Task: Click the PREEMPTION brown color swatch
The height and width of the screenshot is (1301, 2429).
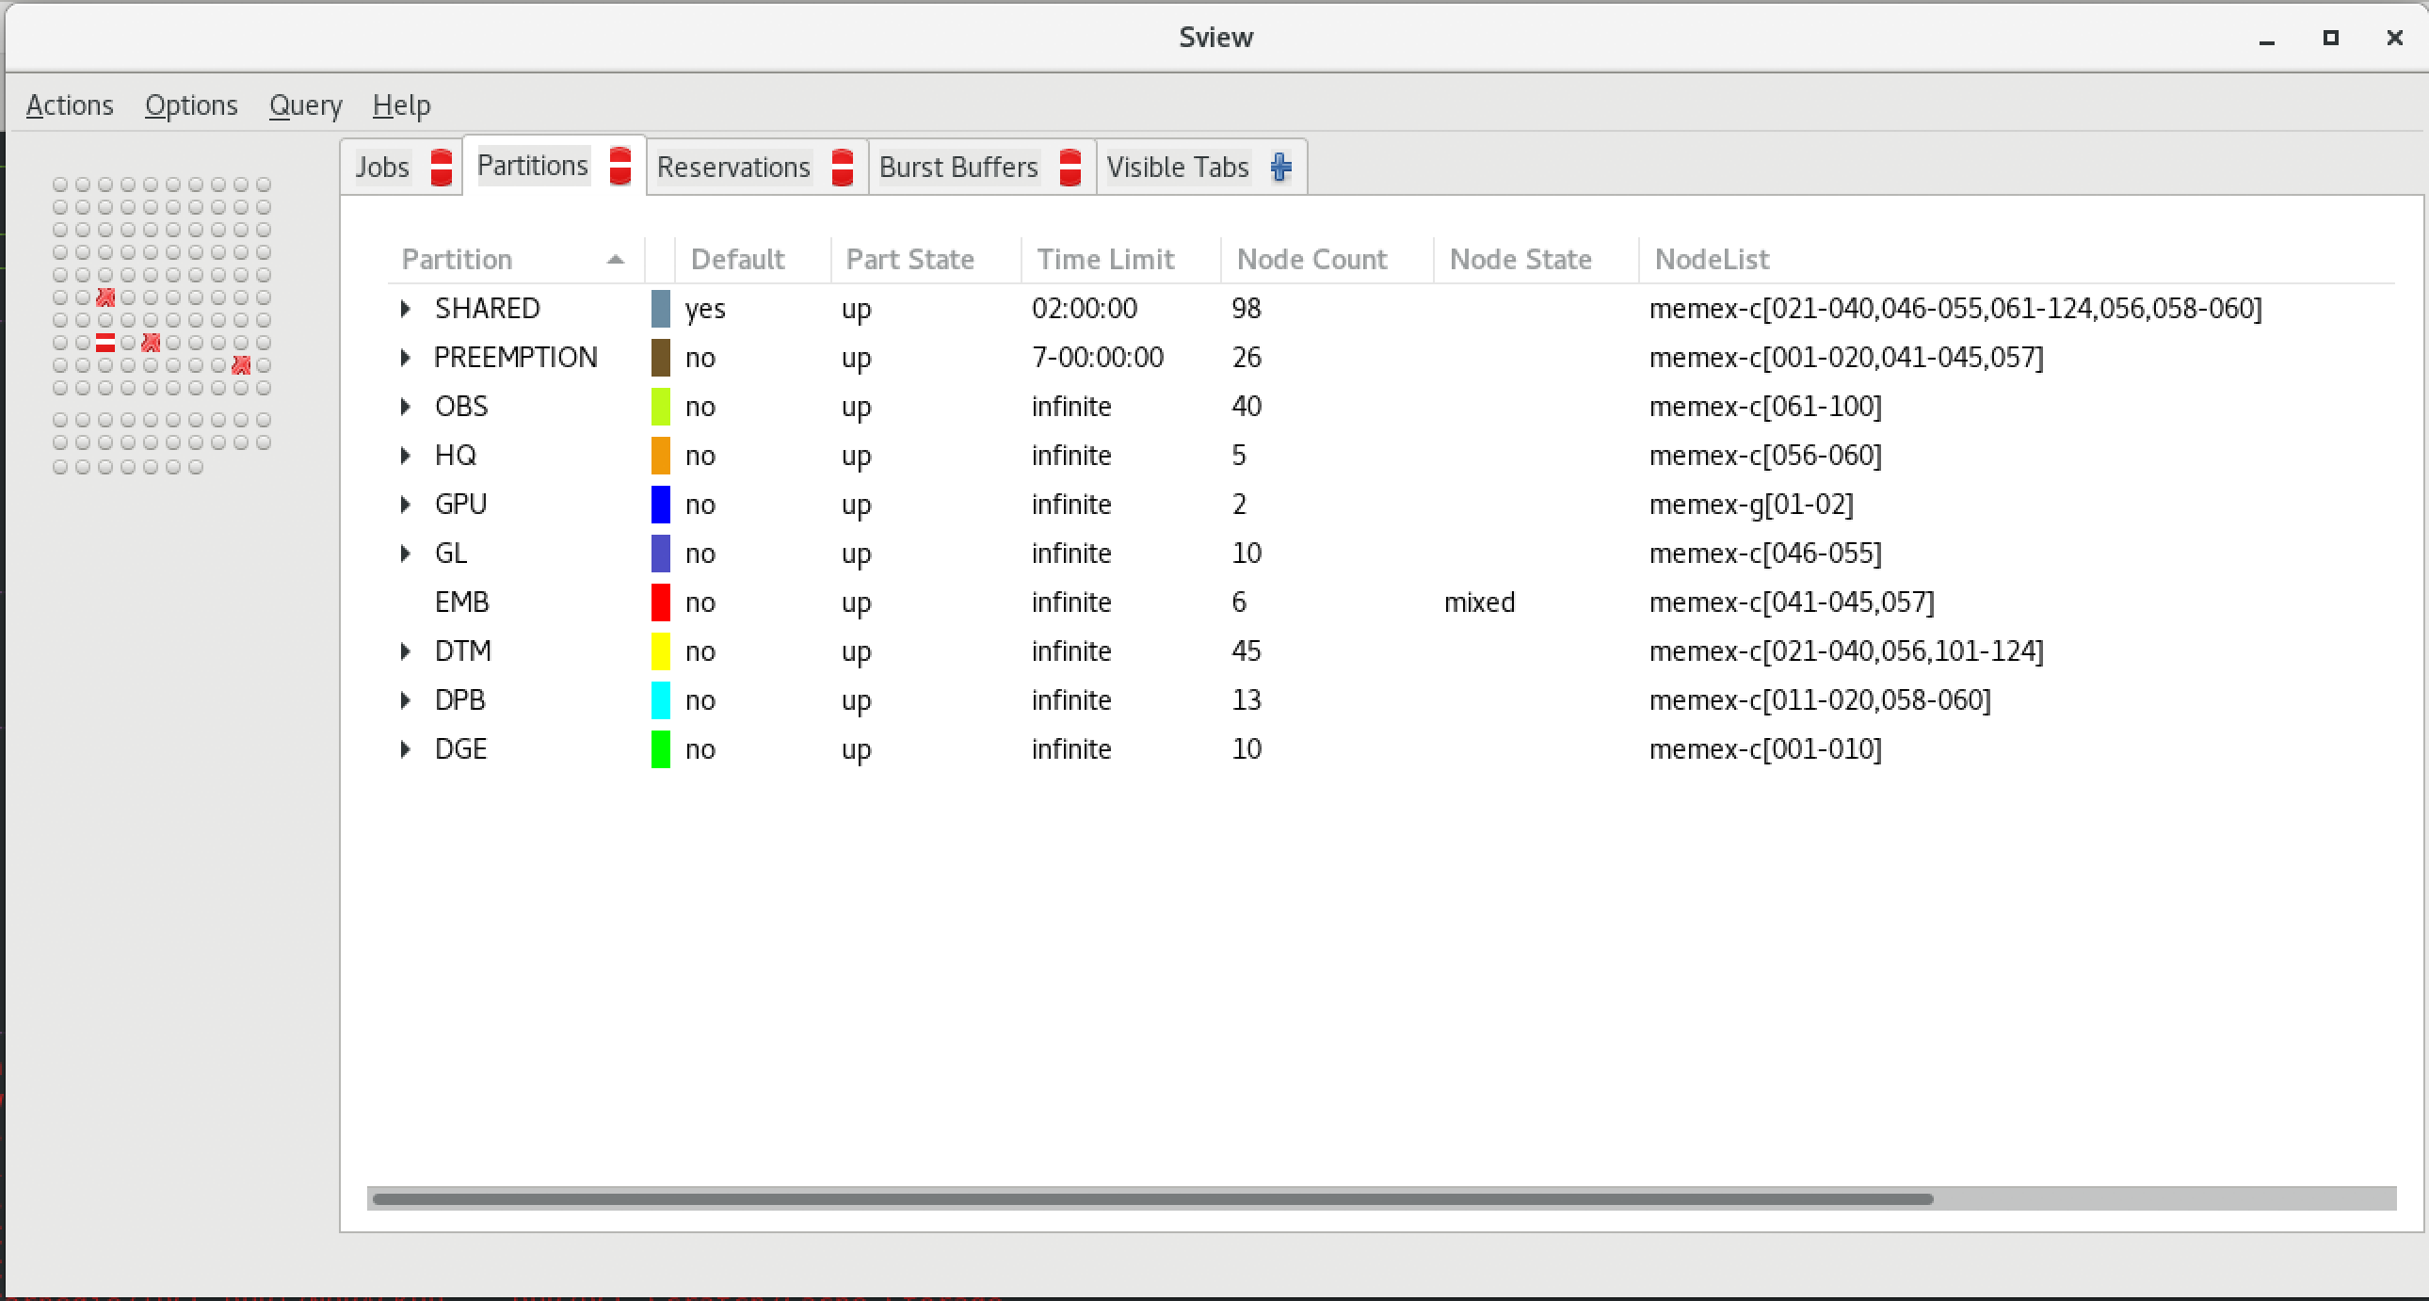Action: point(661,358)
